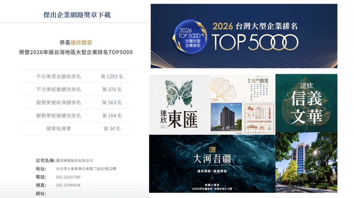This screenshot has height=198, width=354.
Task: Click the 達欣開發｜瑞德開發 caption
Action: pos(212,171)
